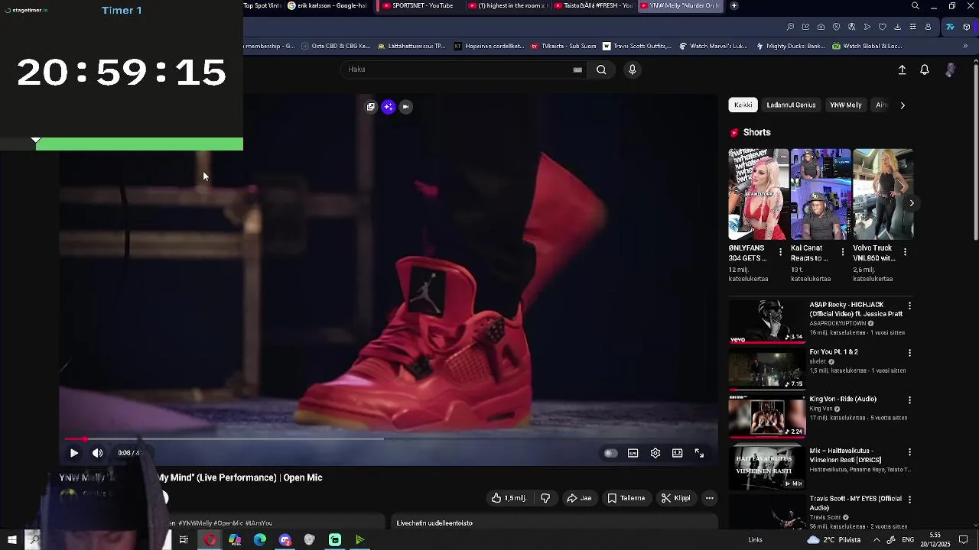Open King Von - Ride (Audio)

pos(767,416)
